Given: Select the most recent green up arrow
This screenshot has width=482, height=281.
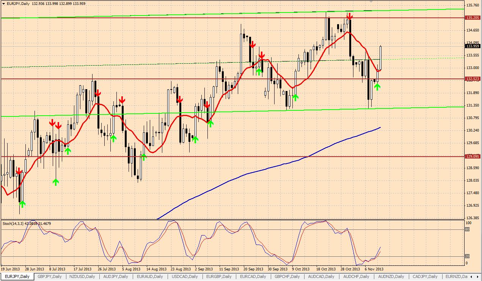Looking at the screenshot, I should click(x=377, y=86).
